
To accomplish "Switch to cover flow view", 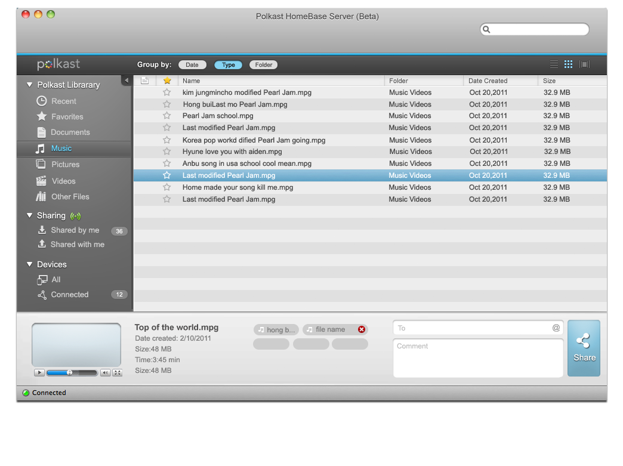I will point(584,64).
